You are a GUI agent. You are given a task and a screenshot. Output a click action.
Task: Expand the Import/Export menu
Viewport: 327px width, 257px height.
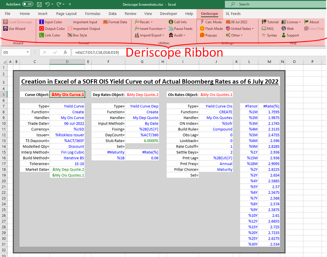coord(149,35)
